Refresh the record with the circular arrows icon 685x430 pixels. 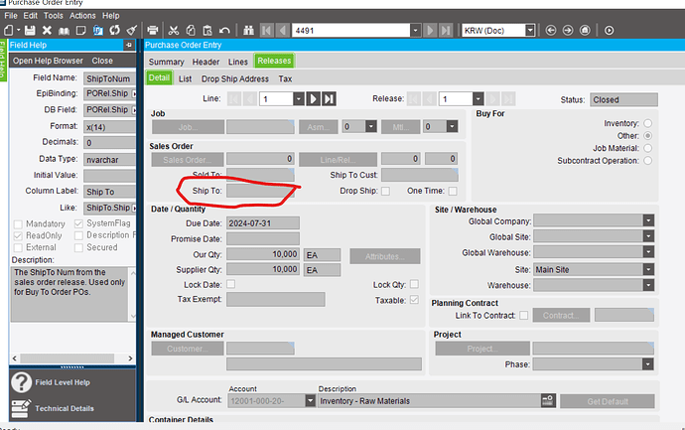tap(115, 30)
